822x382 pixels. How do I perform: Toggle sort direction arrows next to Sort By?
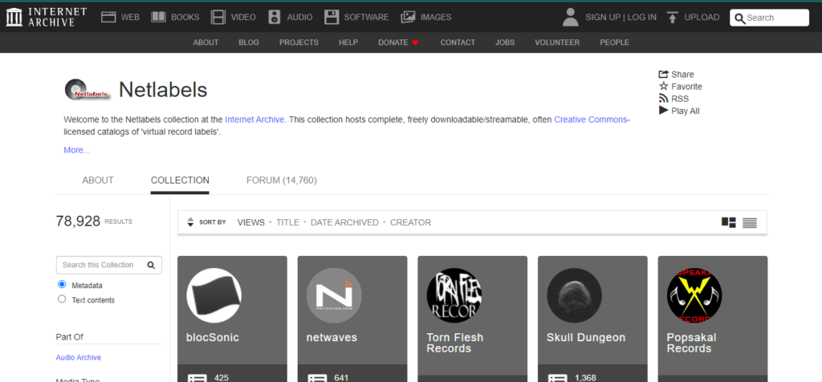[190, 222]
